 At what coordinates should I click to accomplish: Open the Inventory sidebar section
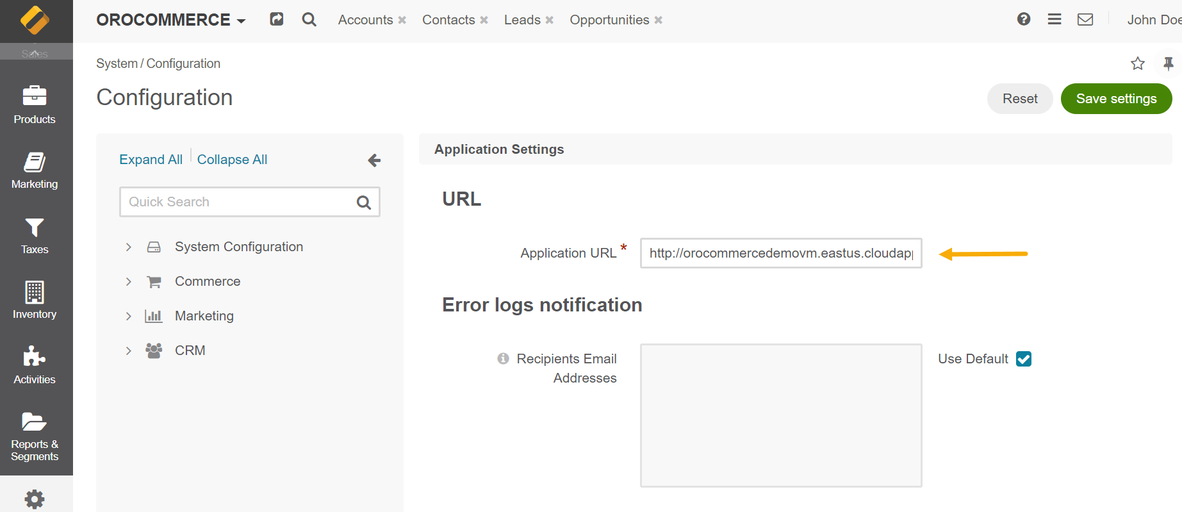[x=35, y=300]
